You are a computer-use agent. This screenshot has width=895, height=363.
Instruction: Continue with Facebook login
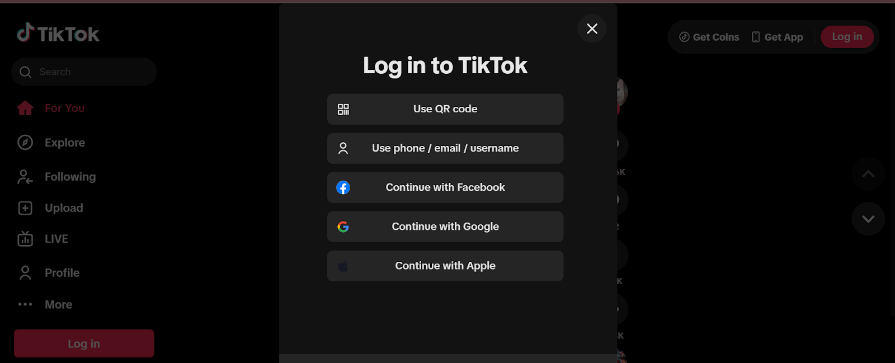pyautogui.click(x=445, y=187)
